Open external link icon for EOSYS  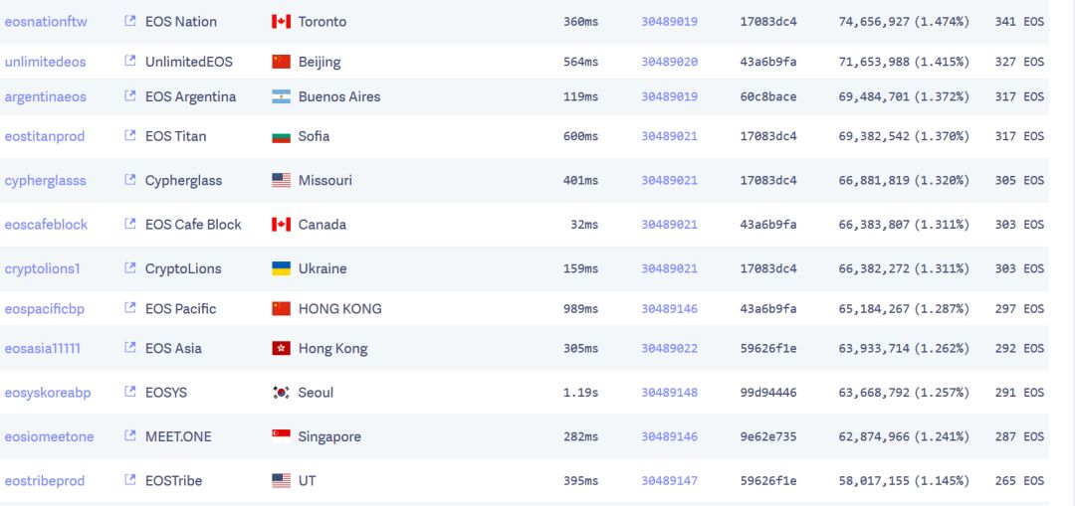129,392
